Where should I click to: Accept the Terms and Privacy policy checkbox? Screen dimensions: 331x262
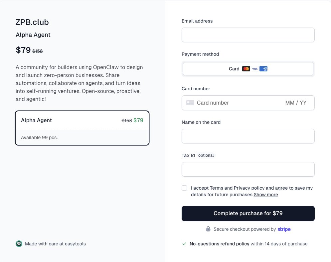184,188
